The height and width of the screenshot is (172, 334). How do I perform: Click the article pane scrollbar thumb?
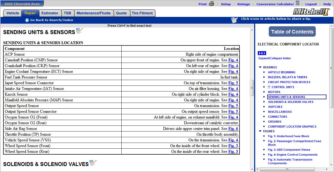[x=252, y=88]
